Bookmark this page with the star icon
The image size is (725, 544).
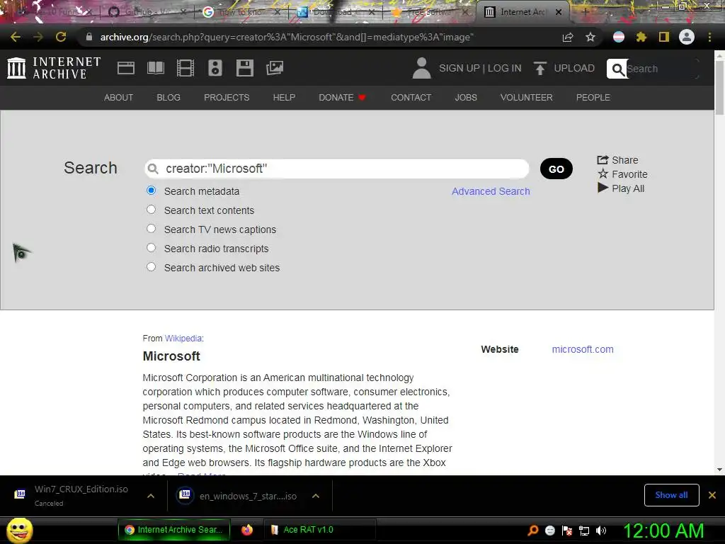pos(590,37)
